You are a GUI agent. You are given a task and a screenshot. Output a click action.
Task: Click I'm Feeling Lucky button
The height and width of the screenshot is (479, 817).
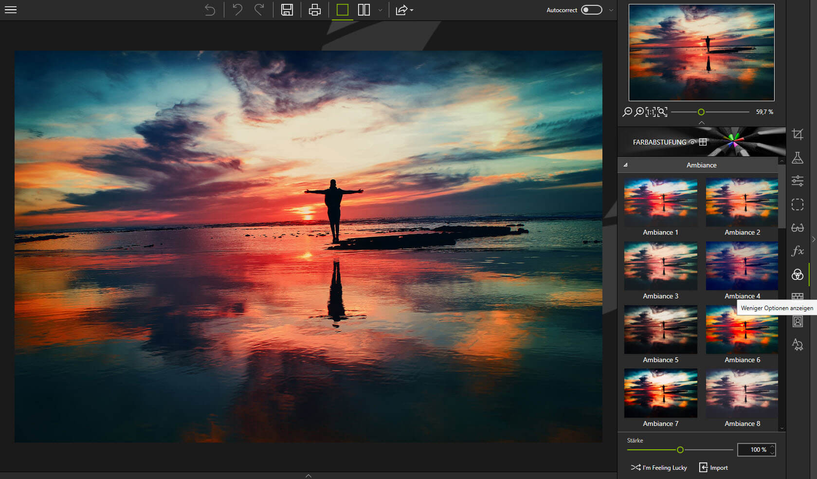point(659,467)
